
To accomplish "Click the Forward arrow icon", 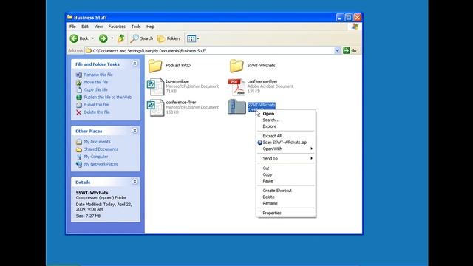I will pos(103,38).
